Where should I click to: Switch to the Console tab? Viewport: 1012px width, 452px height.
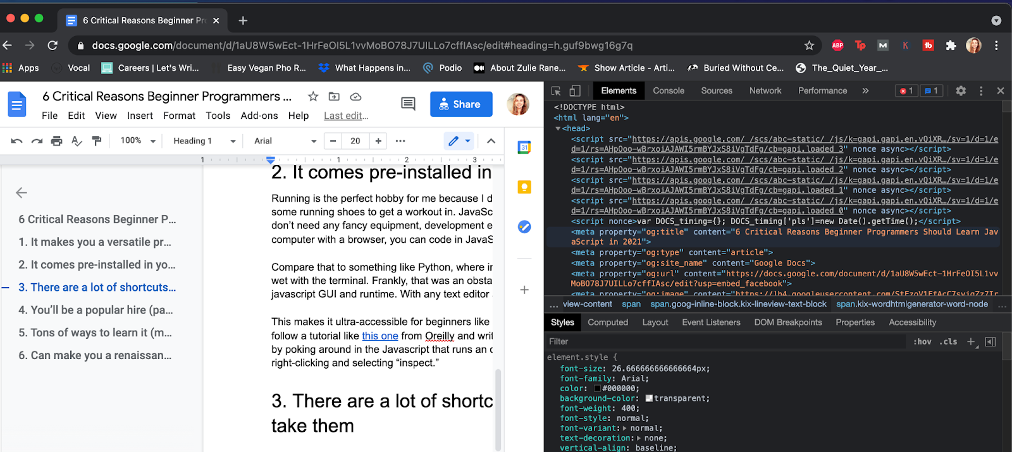pyautogui.click(x=669, y=91)
